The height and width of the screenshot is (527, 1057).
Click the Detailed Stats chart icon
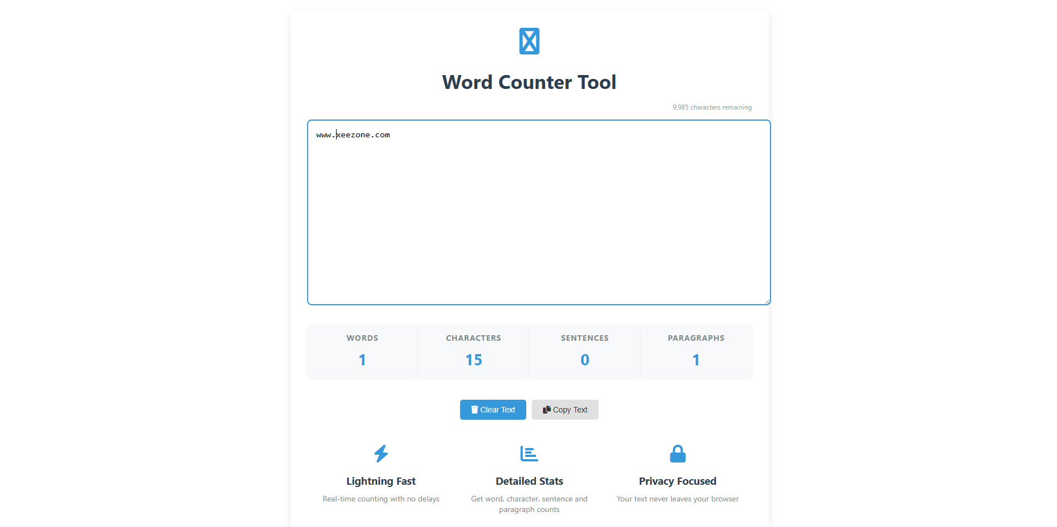pos(529,454)
